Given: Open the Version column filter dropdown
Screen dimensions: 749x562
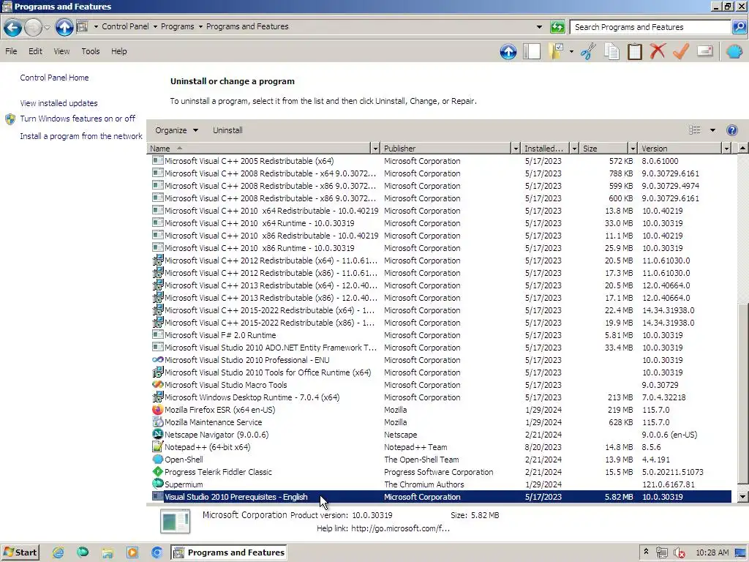Looking at the screenshot, I should 726,149.
